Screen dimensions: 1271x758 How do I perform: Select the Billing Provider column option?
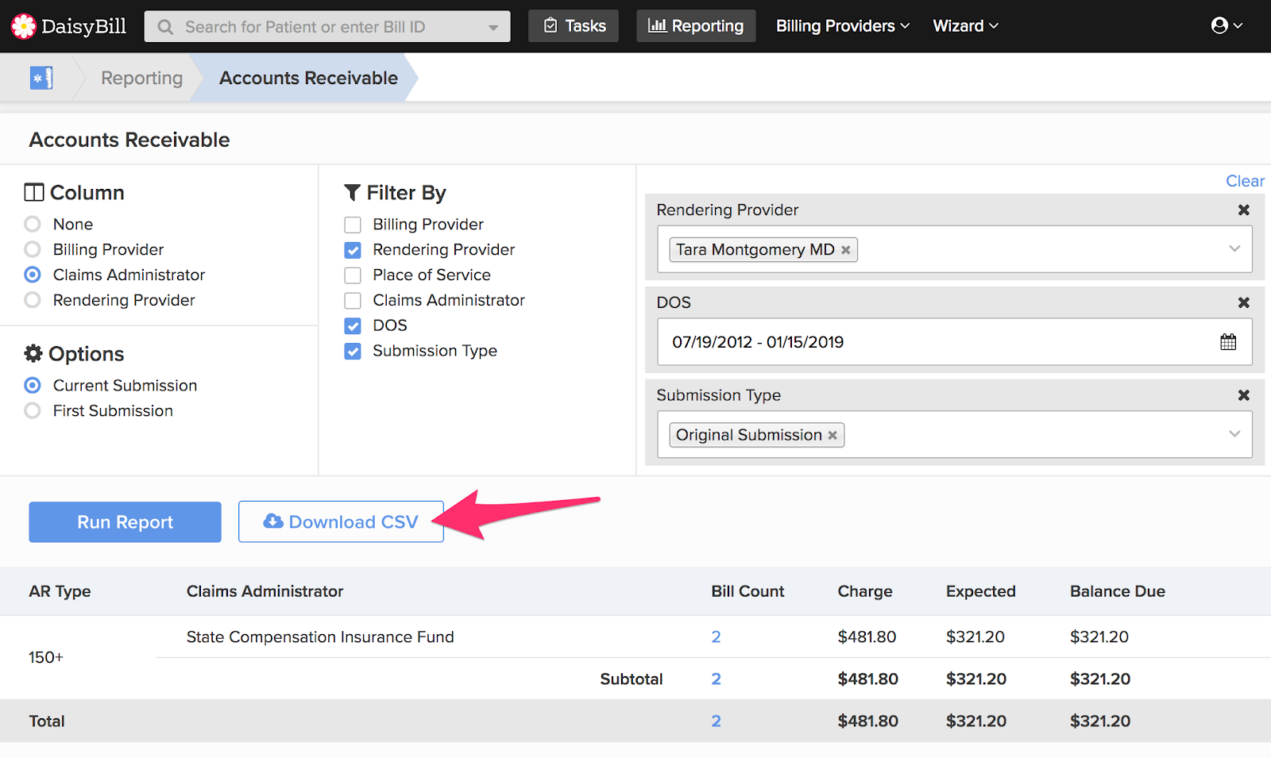coord(33,250)
